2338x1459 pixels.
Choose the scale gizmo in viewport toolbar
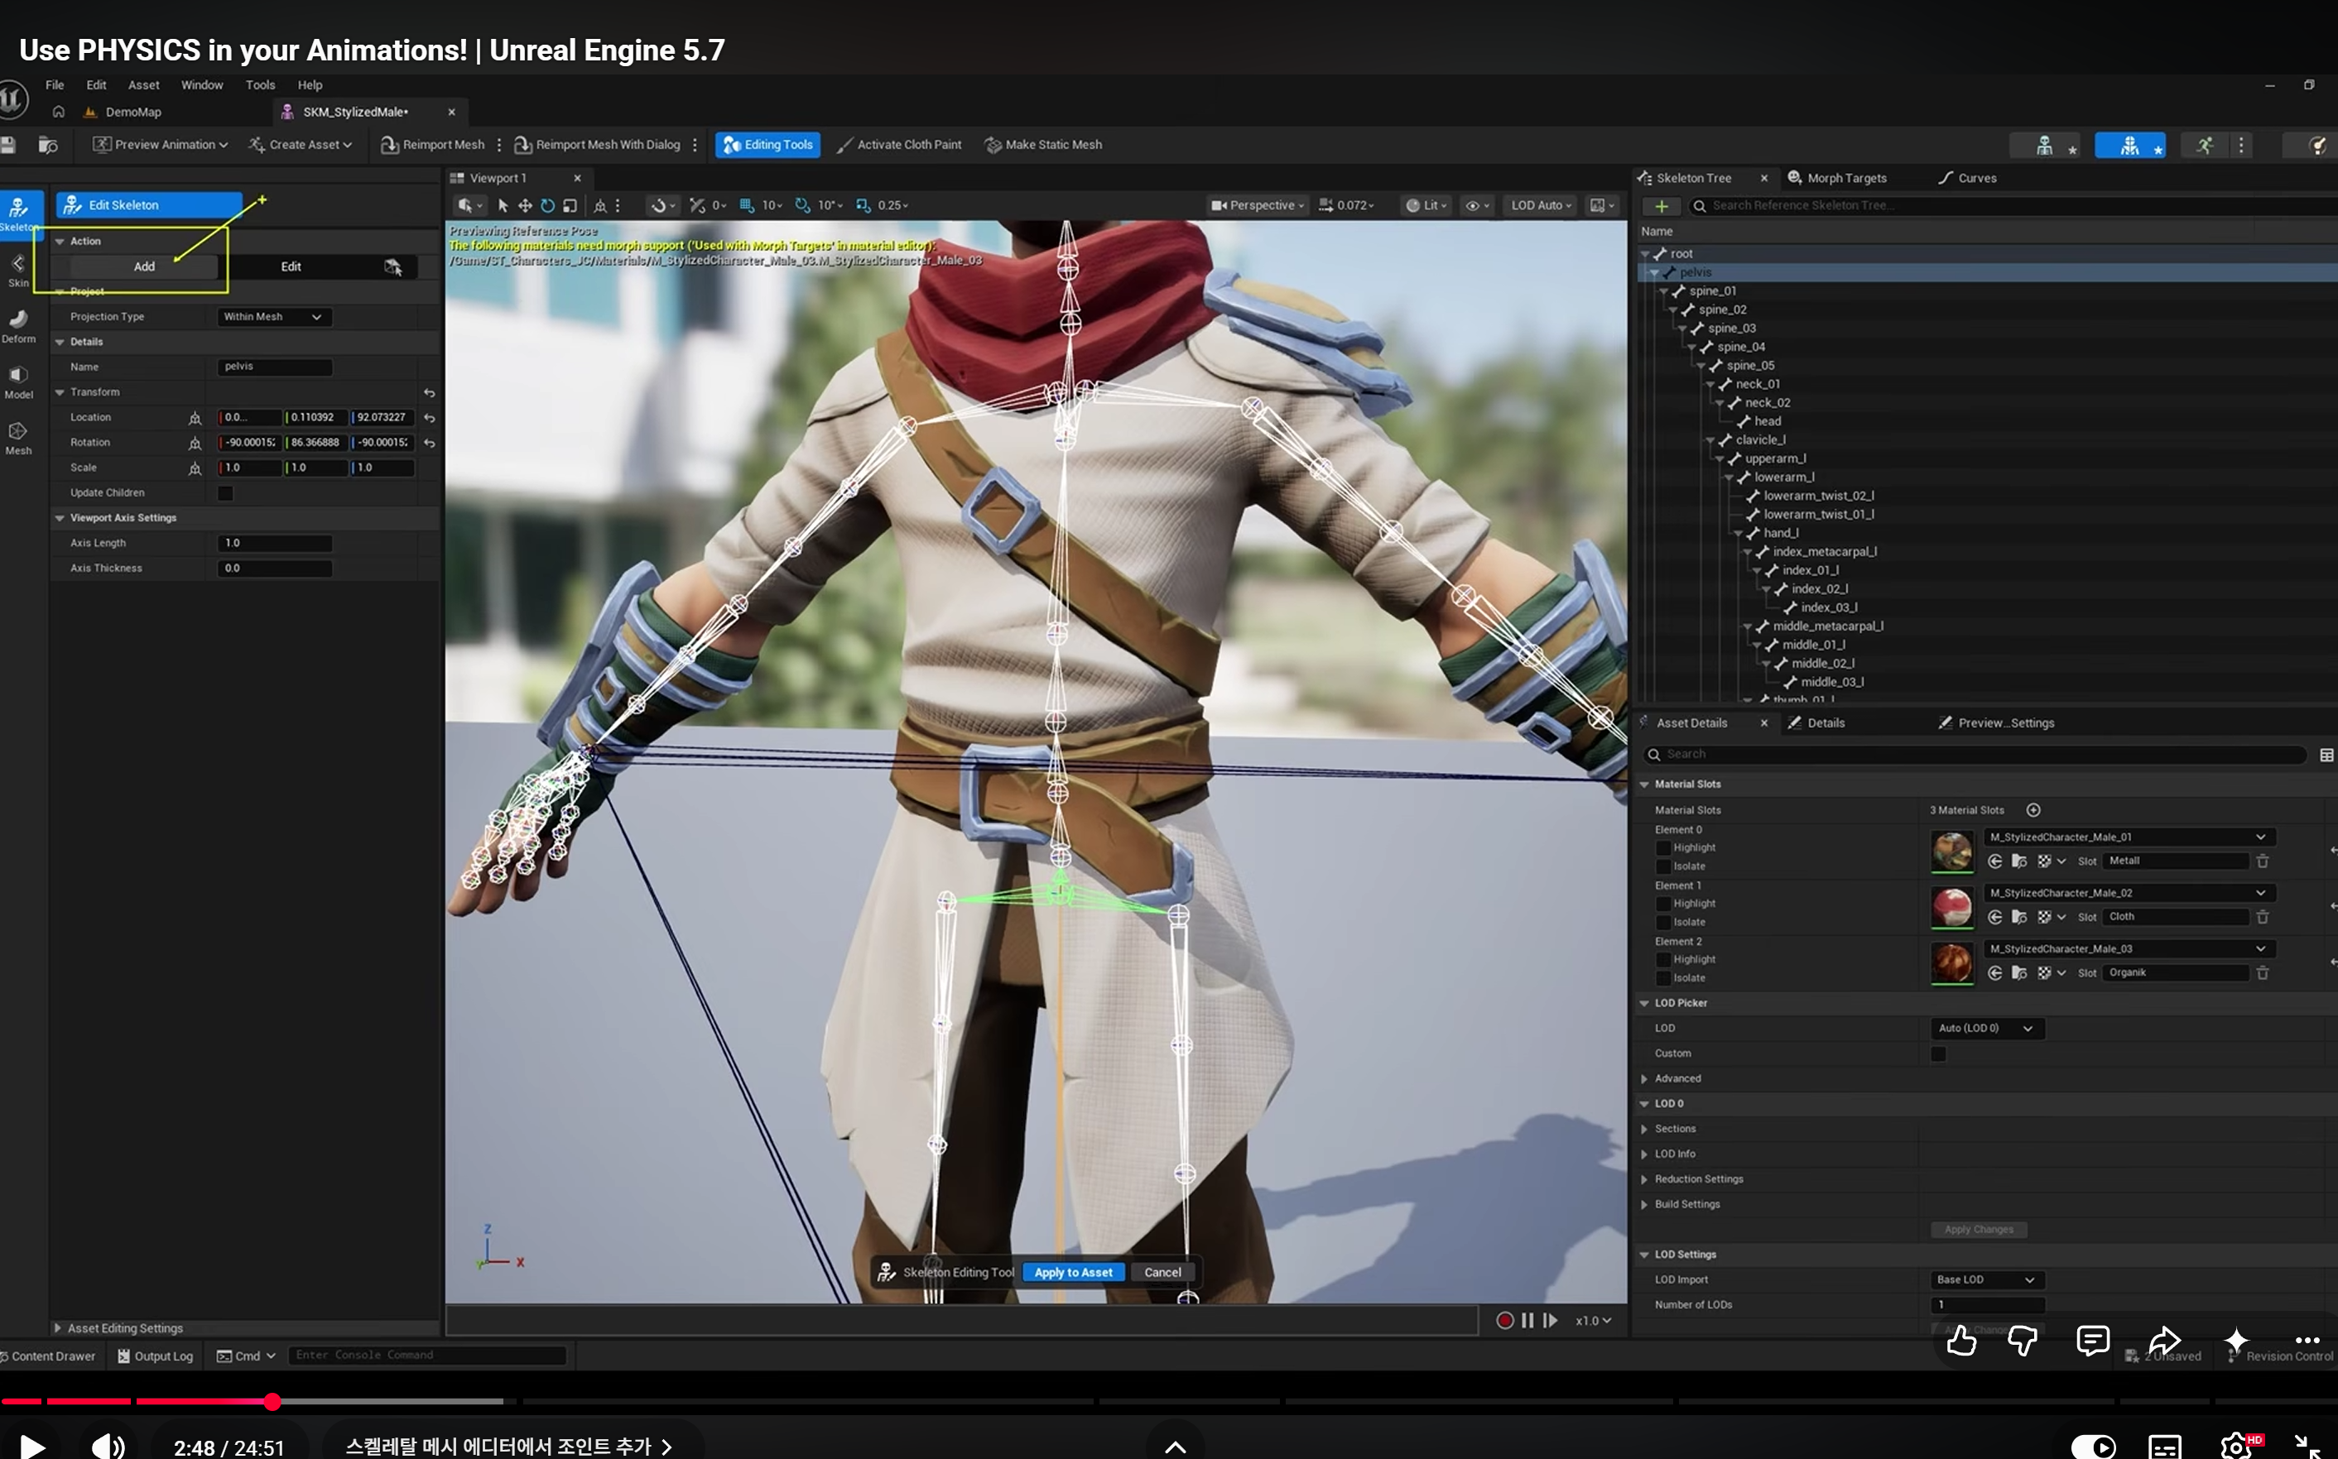click(570, 205)
